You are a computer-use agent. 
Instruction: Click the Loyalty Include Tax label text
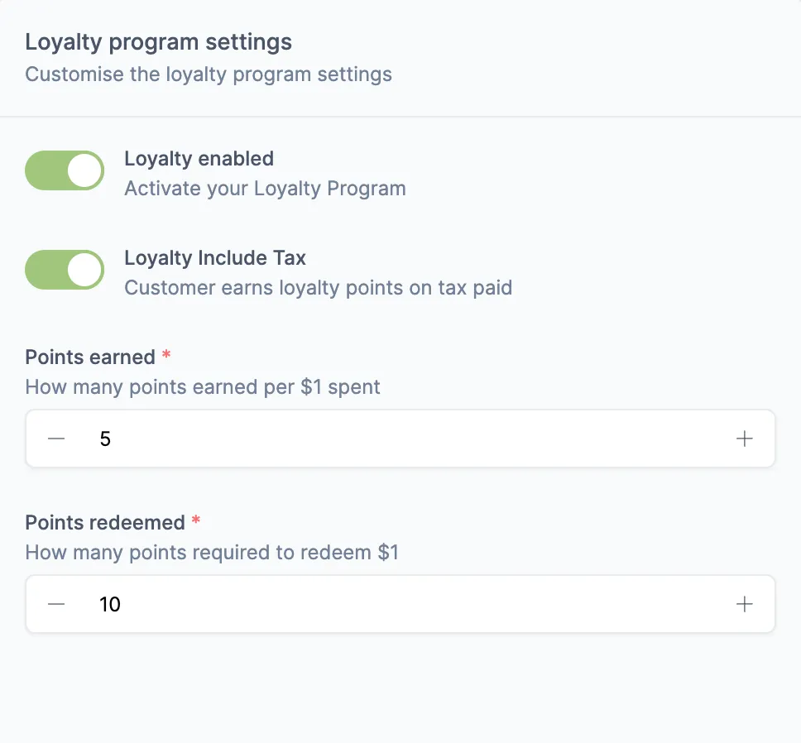pyautogui.click(x=214, y=257)
